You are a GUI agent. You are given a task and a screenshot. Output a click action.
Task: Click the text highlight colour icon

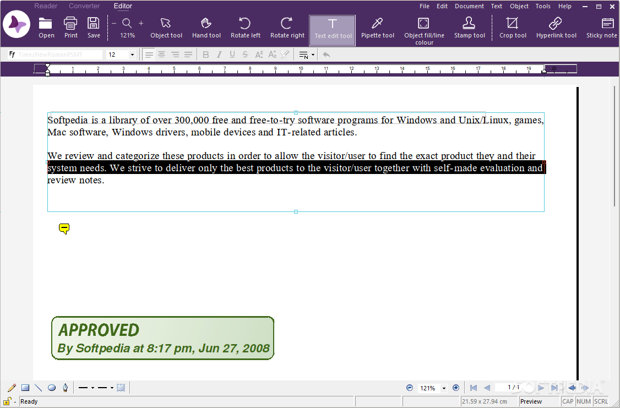(285, 55)
